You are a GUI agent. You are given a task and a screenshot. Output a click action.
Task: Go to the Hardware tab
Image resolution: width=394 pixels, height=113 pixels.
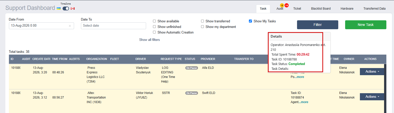[347, 9]
